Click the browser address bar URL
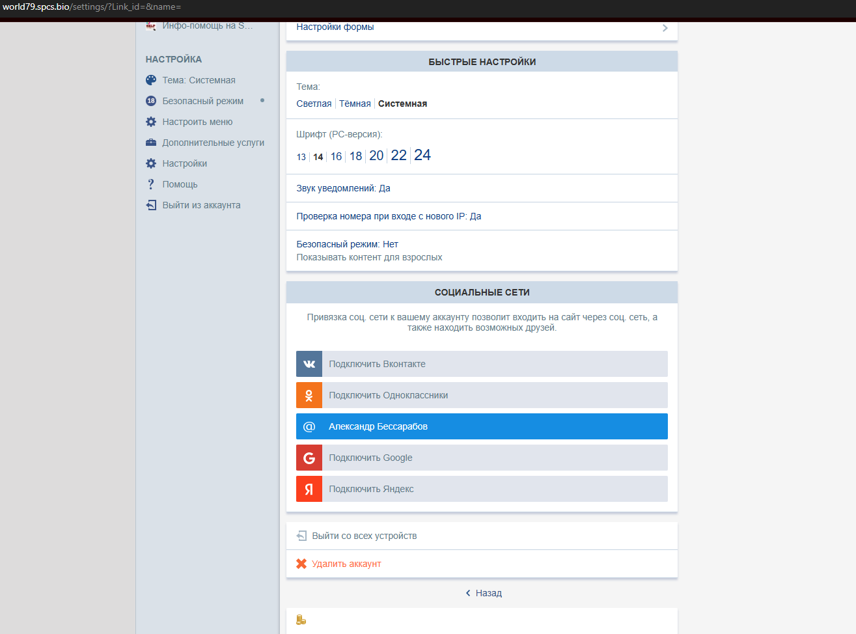Viewport: 856px width, 634px height. 92,7
